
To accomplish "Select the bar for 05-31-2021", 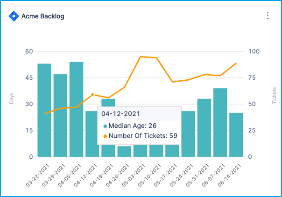I will coord(204,127).
